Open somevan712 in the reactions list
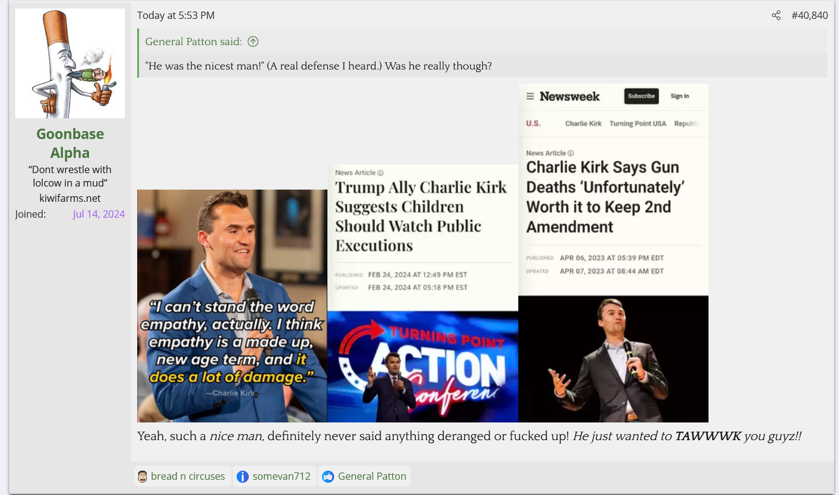Image resolution: width=839 pixels, height=495 pixels. (x=281, y=476)
